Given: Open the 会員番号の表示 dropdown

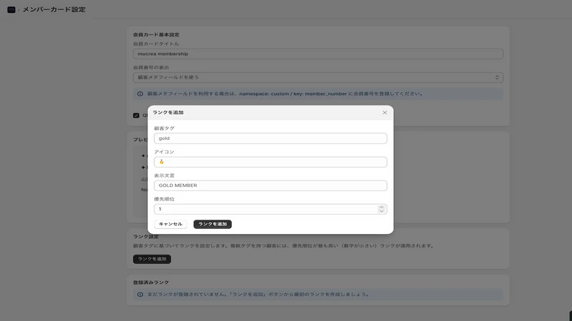Looking at the screenshot, I should (318, 78).
